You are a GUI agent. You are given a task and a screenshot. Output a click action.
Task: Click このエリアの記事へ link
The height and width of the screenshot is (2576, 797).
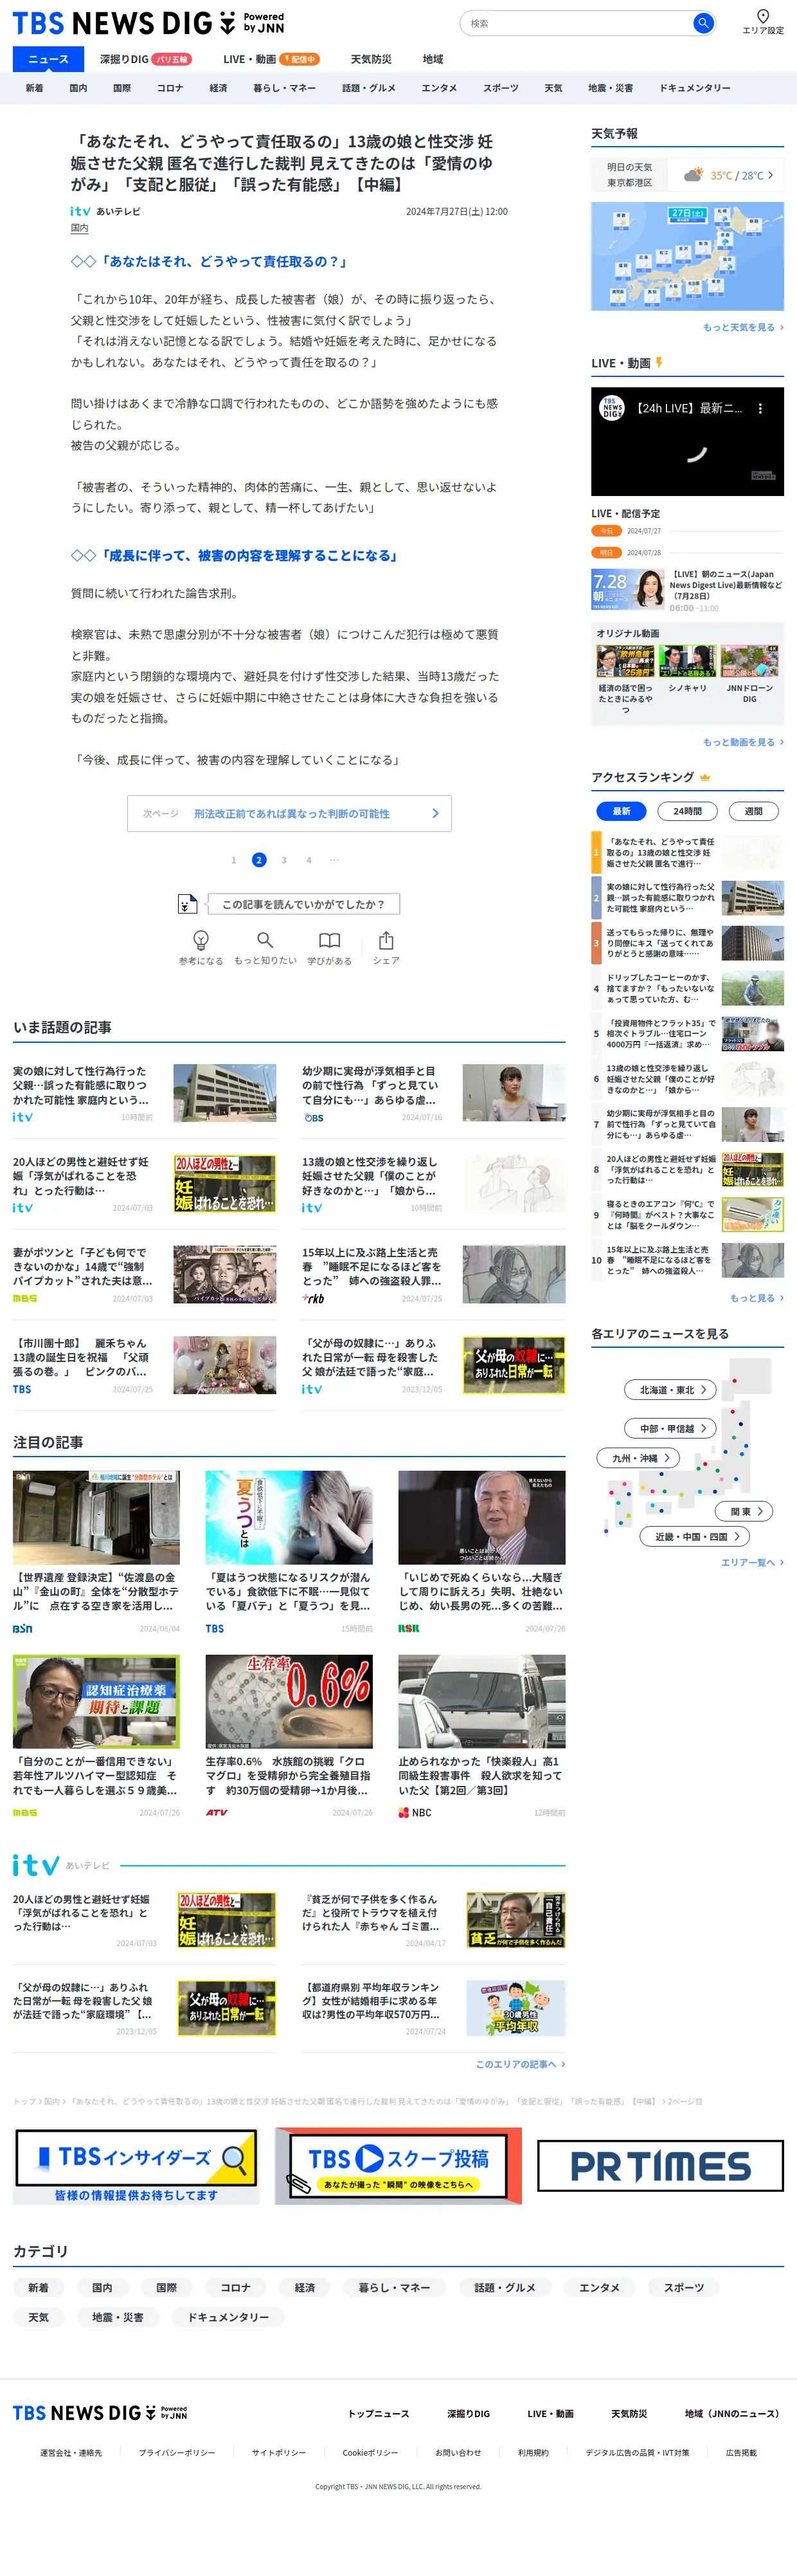[x=521, y=2063]
